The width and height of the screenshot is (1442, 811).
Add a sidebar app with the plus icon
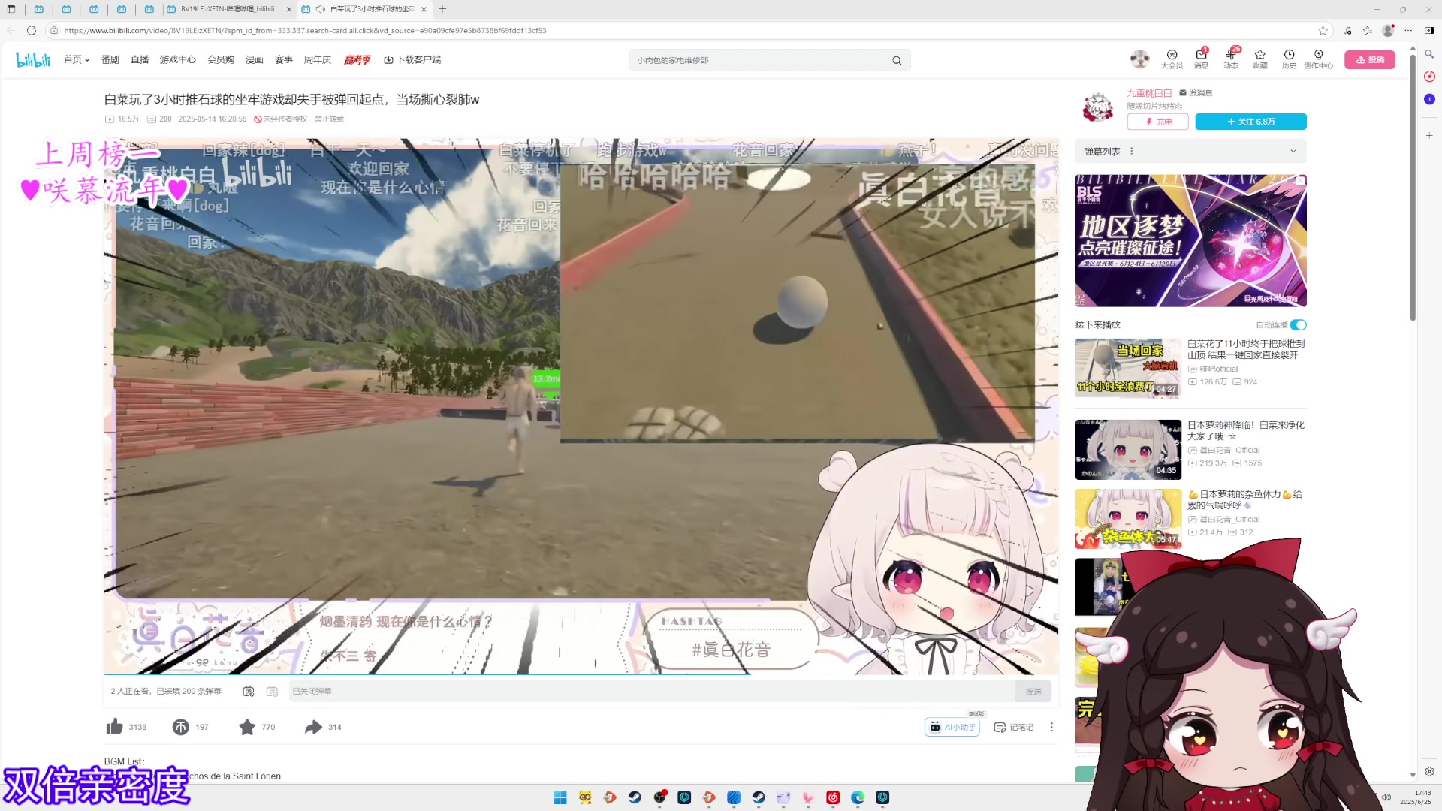coord(1429,135)
